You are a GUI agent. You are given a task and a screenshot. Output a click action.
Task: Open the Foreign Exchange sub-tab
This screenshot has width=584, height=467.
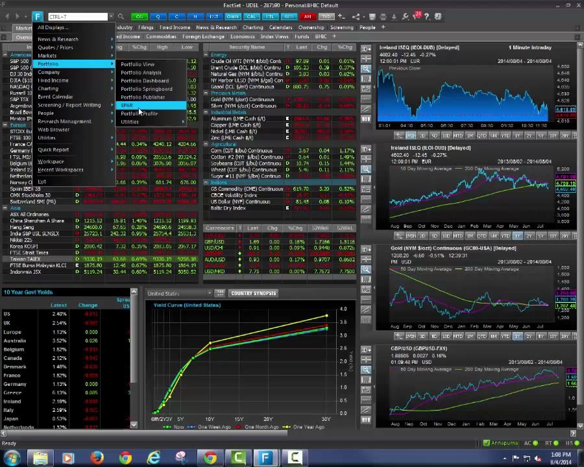tap(203, 36)
